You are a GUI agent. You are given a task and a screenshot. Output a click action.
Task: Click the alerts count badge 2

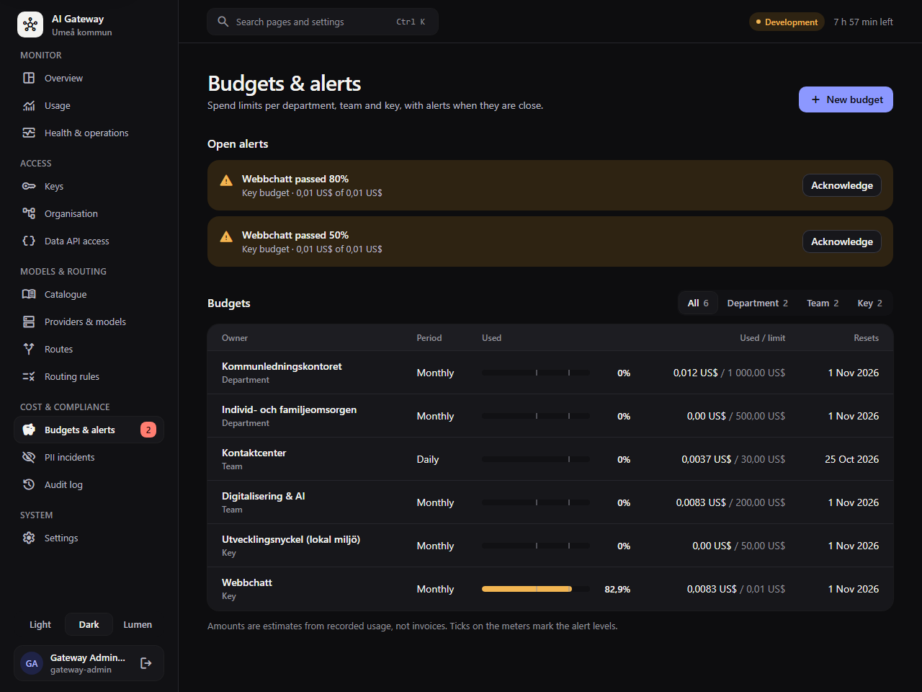click(148, 430)
